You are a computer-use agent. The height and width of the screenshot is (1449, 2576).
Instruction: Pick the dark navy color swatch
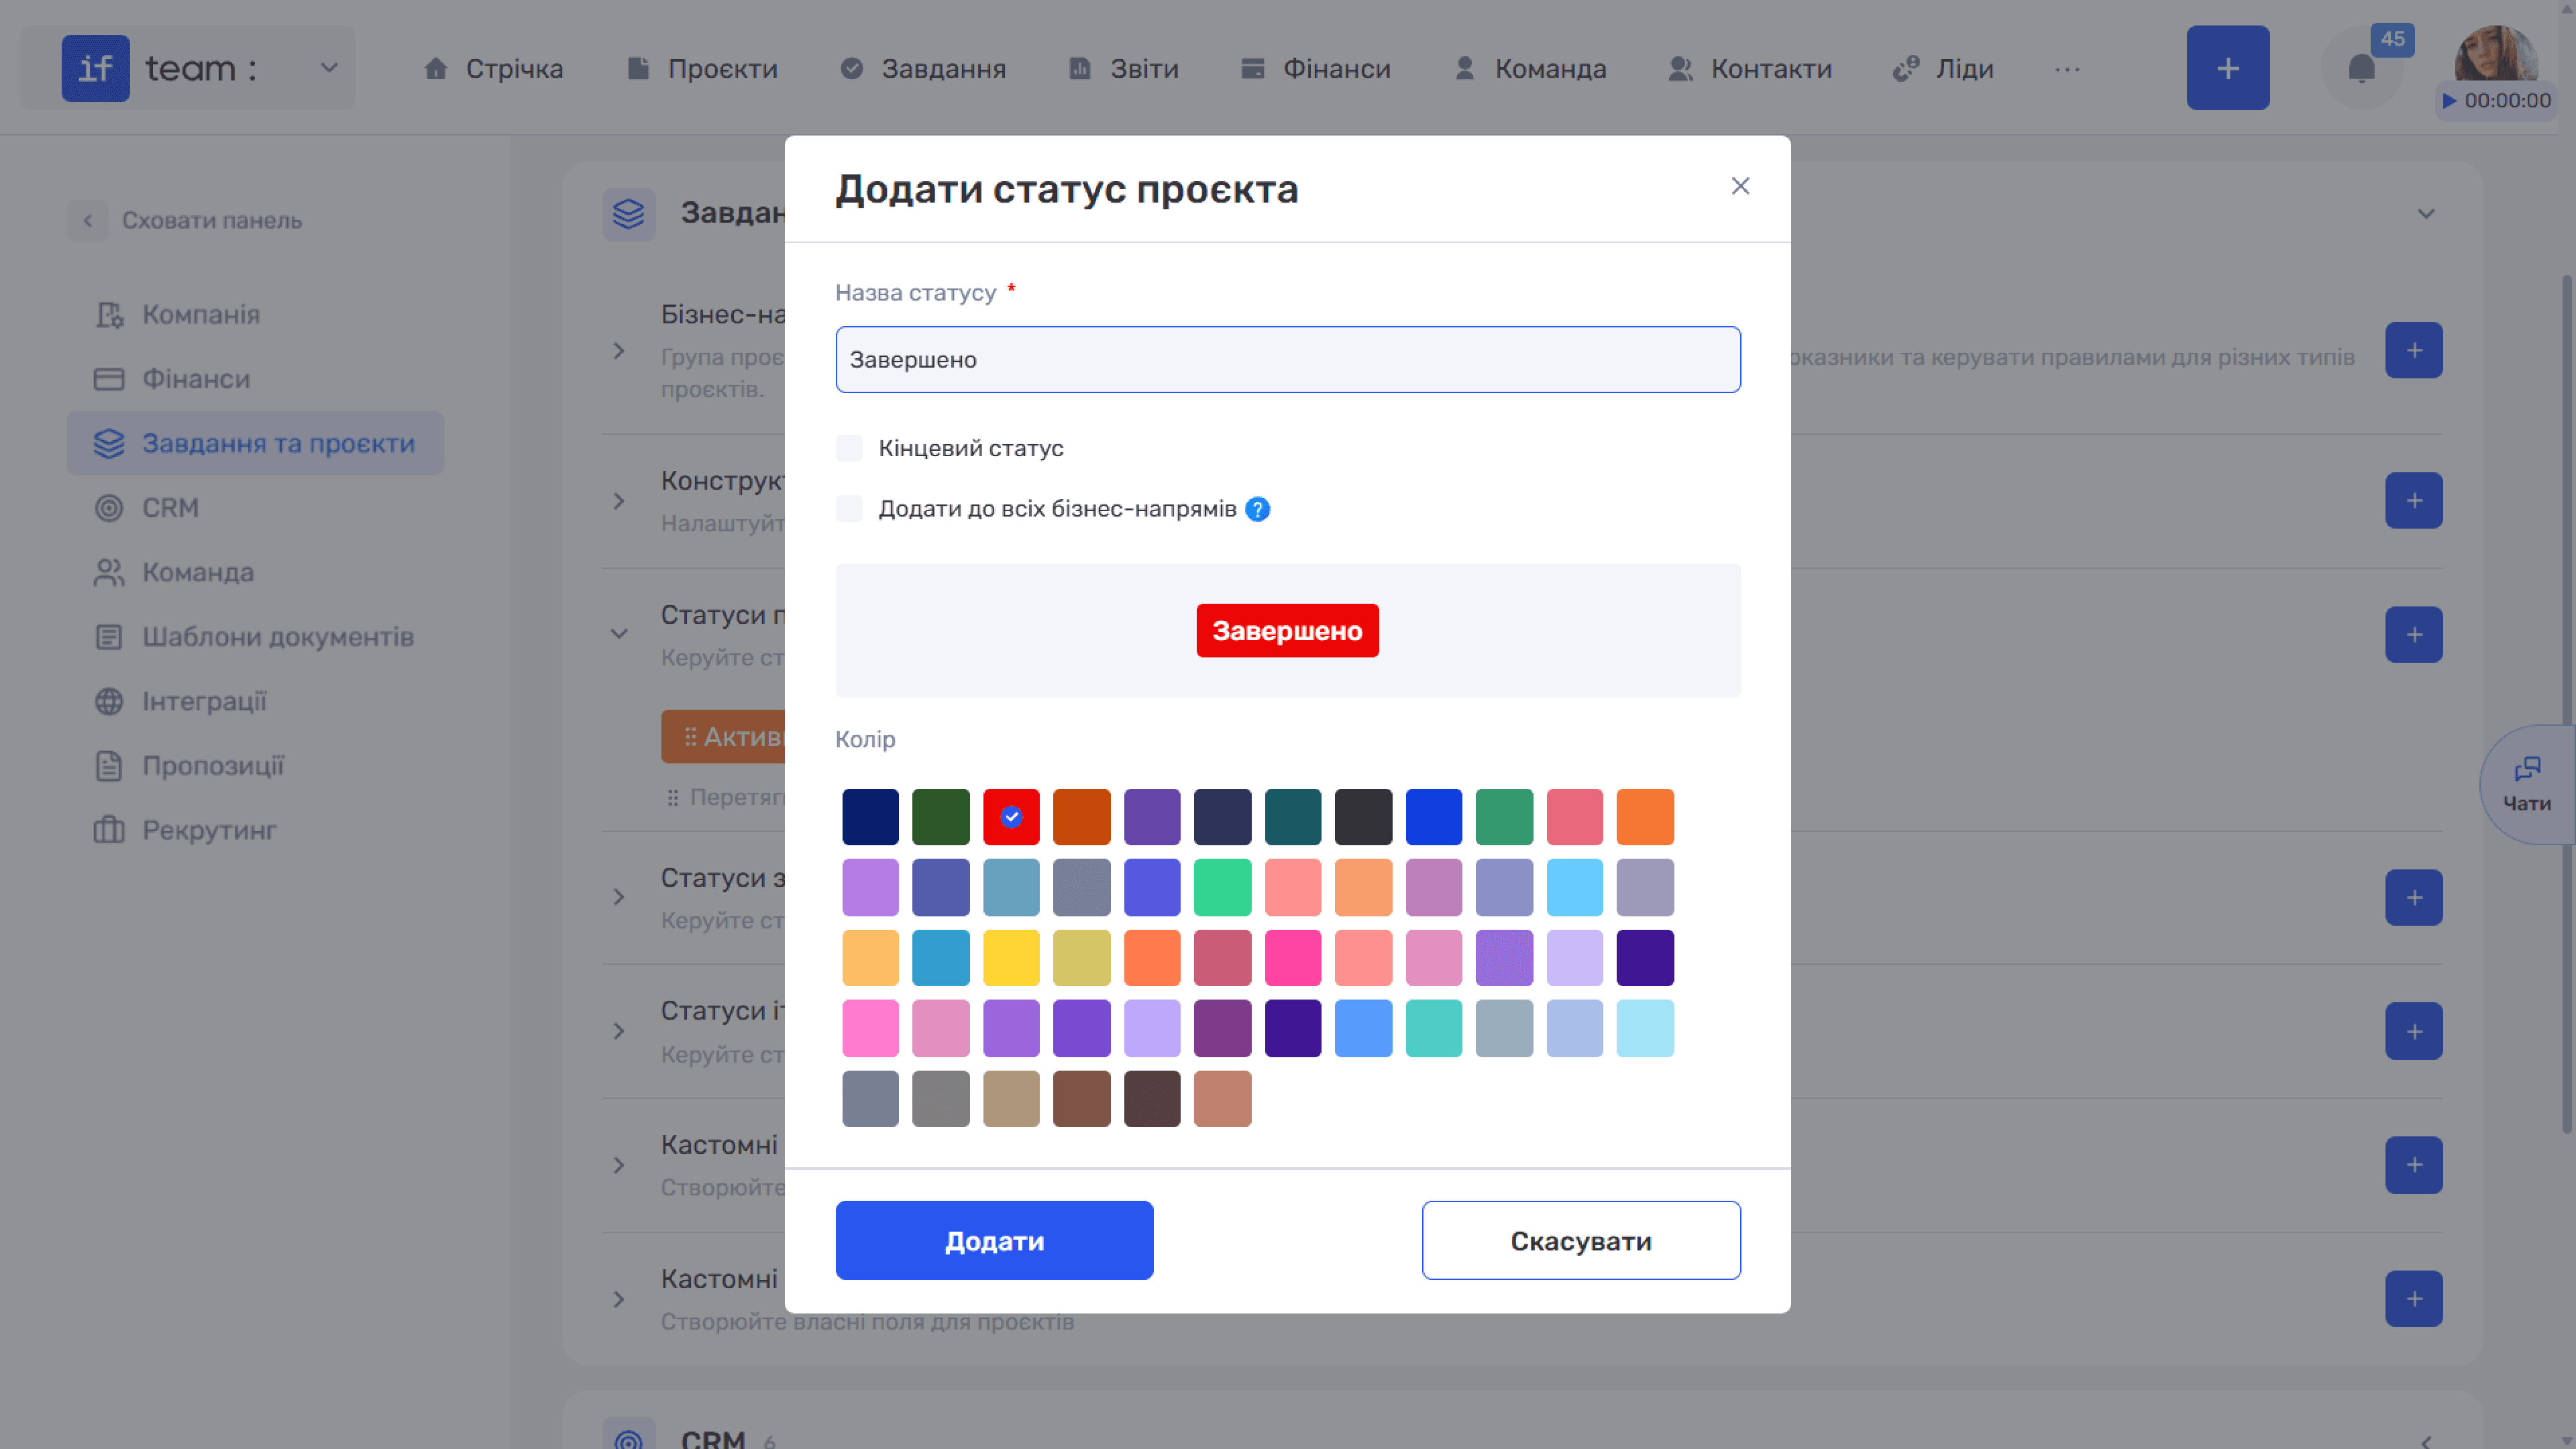point(870,817)
